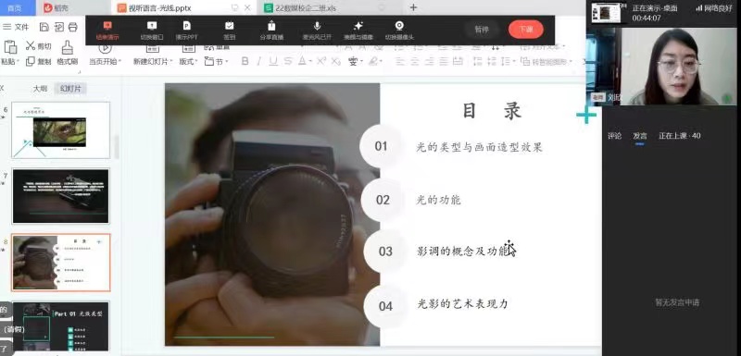Image resolution: width=741 pixels, height=356 pixels.
Task: Click the shared-screen preview thumbnail
Action: click(x=606, y=13)
